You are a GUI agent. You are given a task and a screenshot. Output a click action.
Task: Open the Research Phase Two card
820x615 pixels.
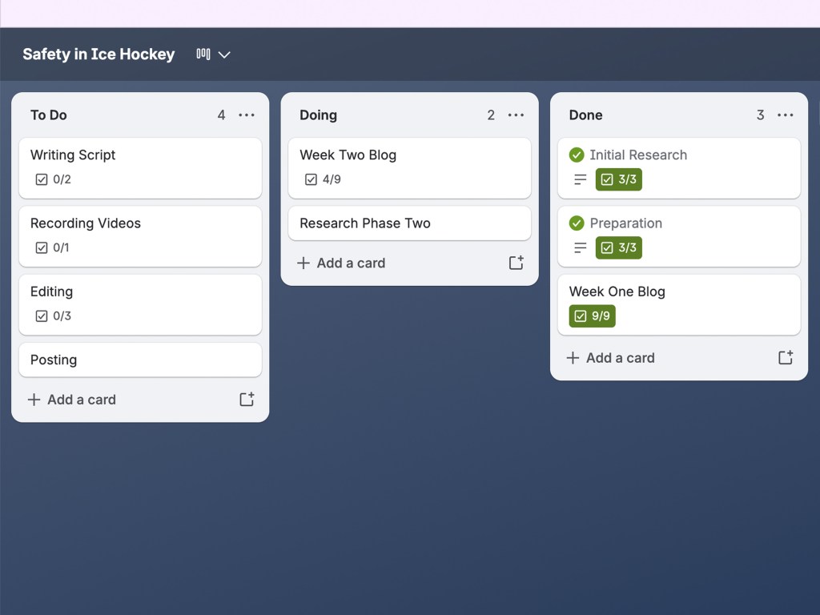coord(409,223)
